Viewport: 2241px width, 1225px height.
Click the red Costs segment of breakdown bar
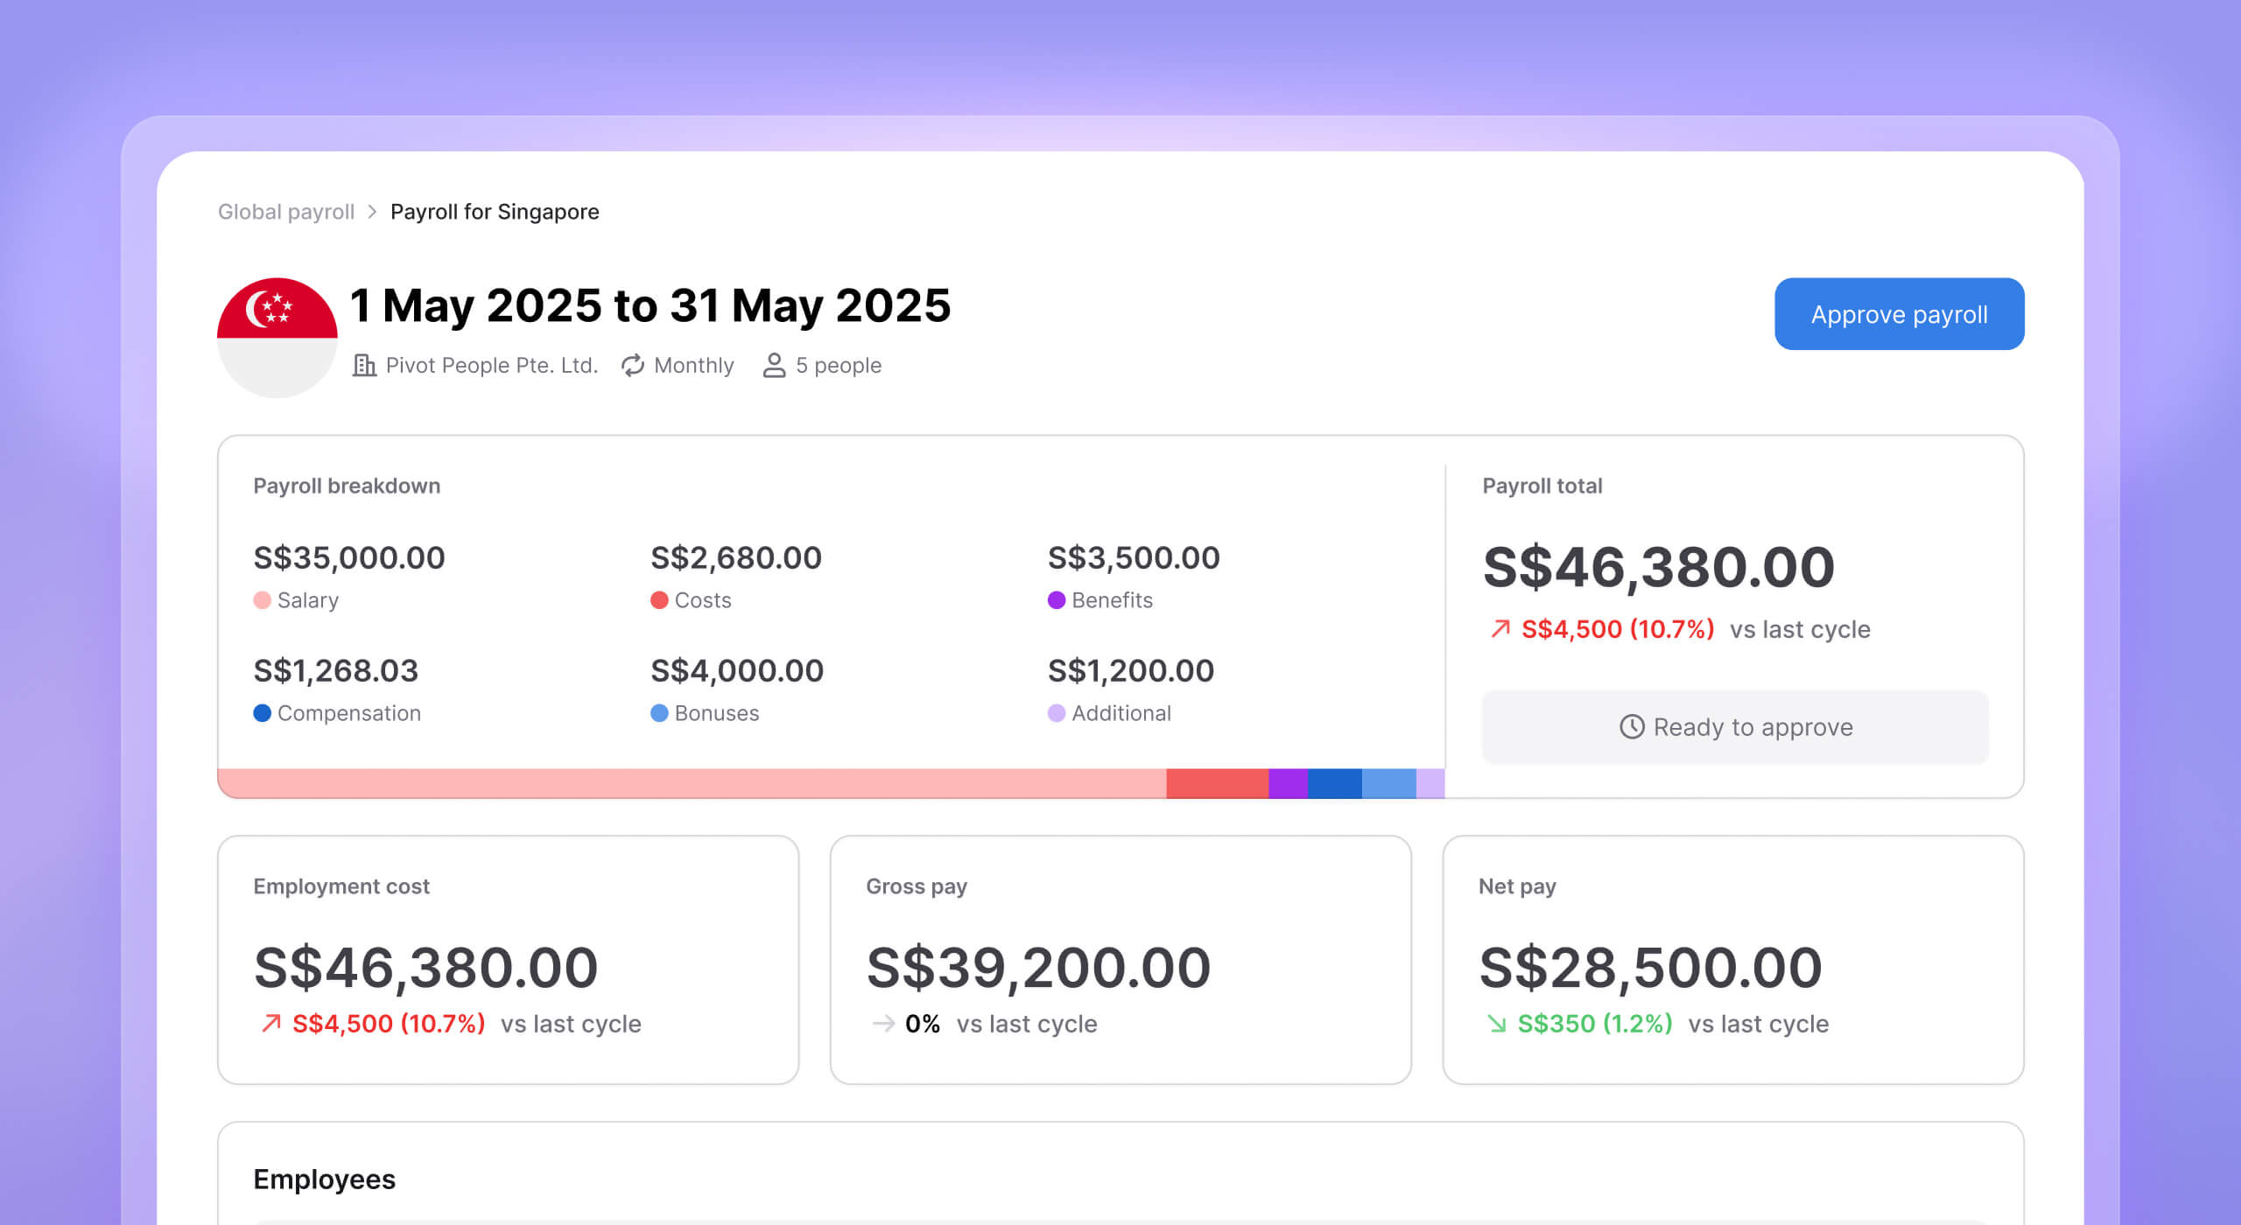1216,783
